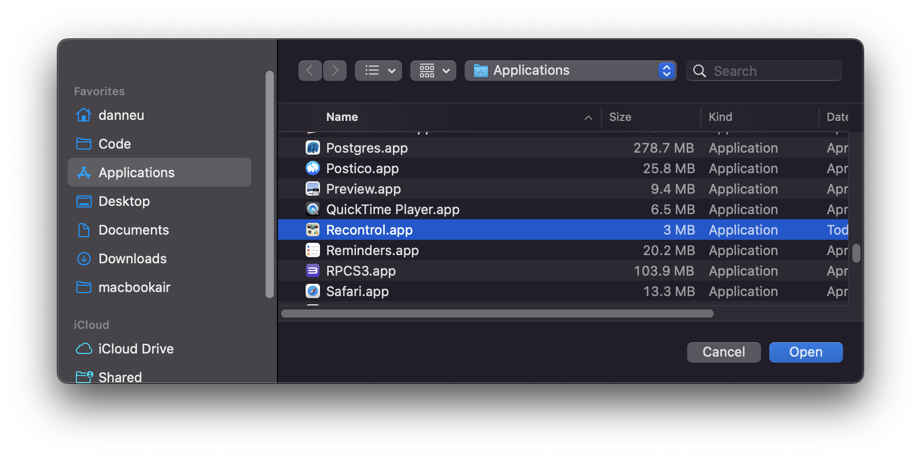
Task: Click the sidebar vertical scrollbar
Action: 270,184
